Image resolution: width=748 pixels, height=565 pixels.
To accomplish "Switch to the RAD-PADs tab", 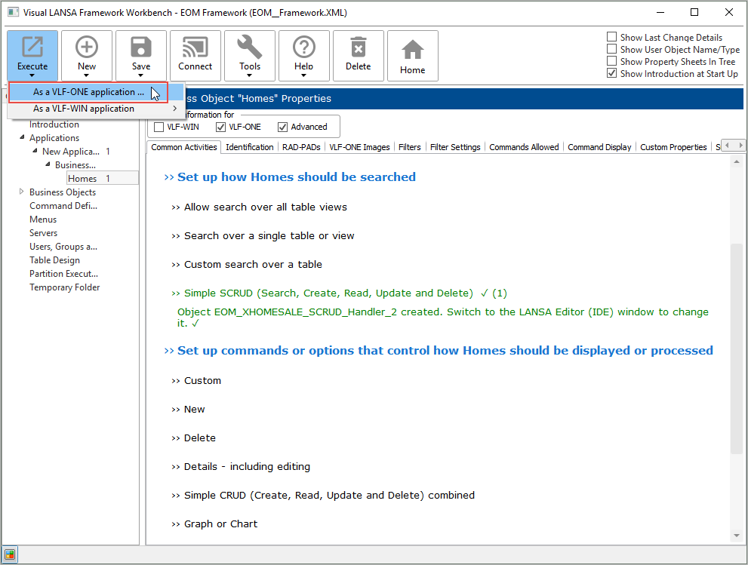I will click(x=301, y=147).
